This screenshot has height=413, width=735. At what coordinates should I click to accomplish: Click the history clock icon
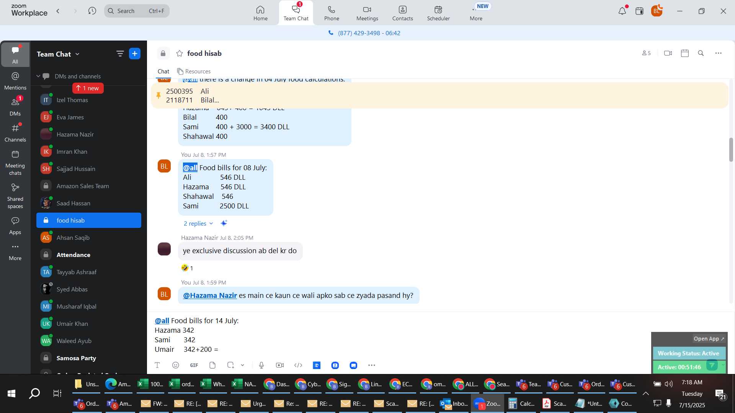click(92, 11)
